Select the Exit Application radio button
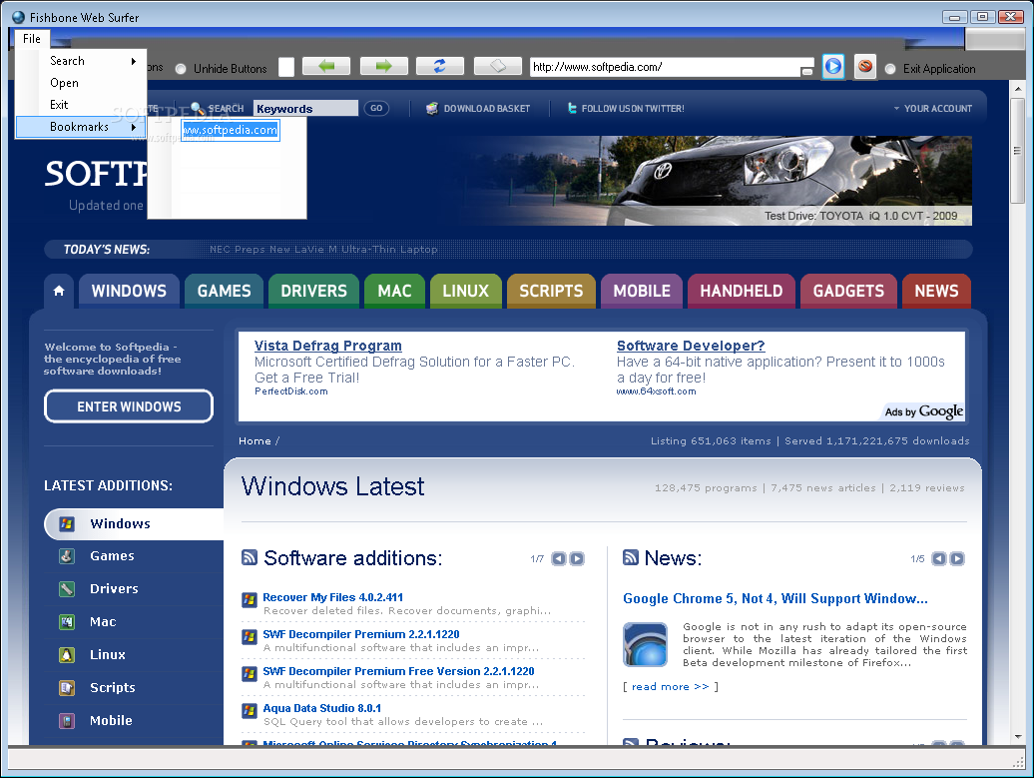1034x778 pixels. pyautogui.click(x=890, y=69)
